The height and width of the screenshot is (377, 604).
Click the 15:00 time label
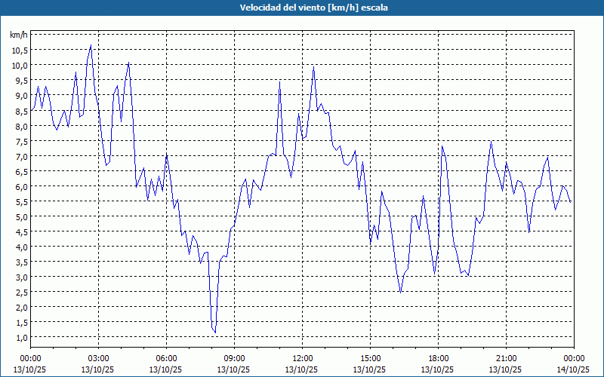click(x=370, y=358)
